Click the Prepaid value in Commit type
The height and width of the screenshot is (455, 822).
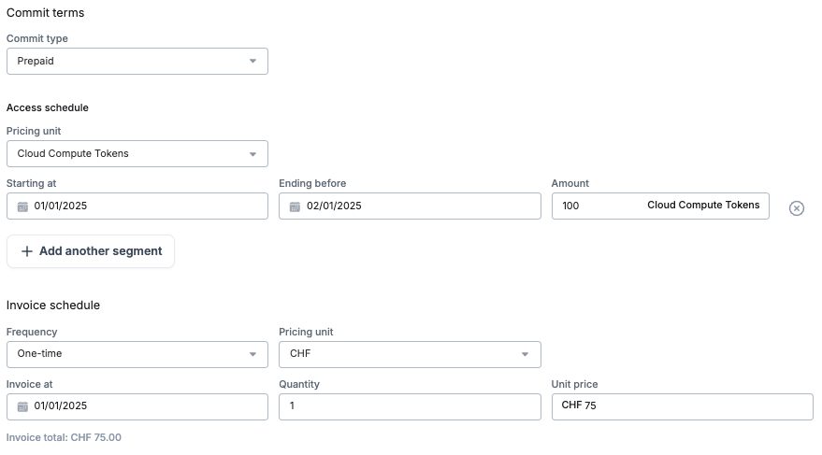tap(36, 62)
